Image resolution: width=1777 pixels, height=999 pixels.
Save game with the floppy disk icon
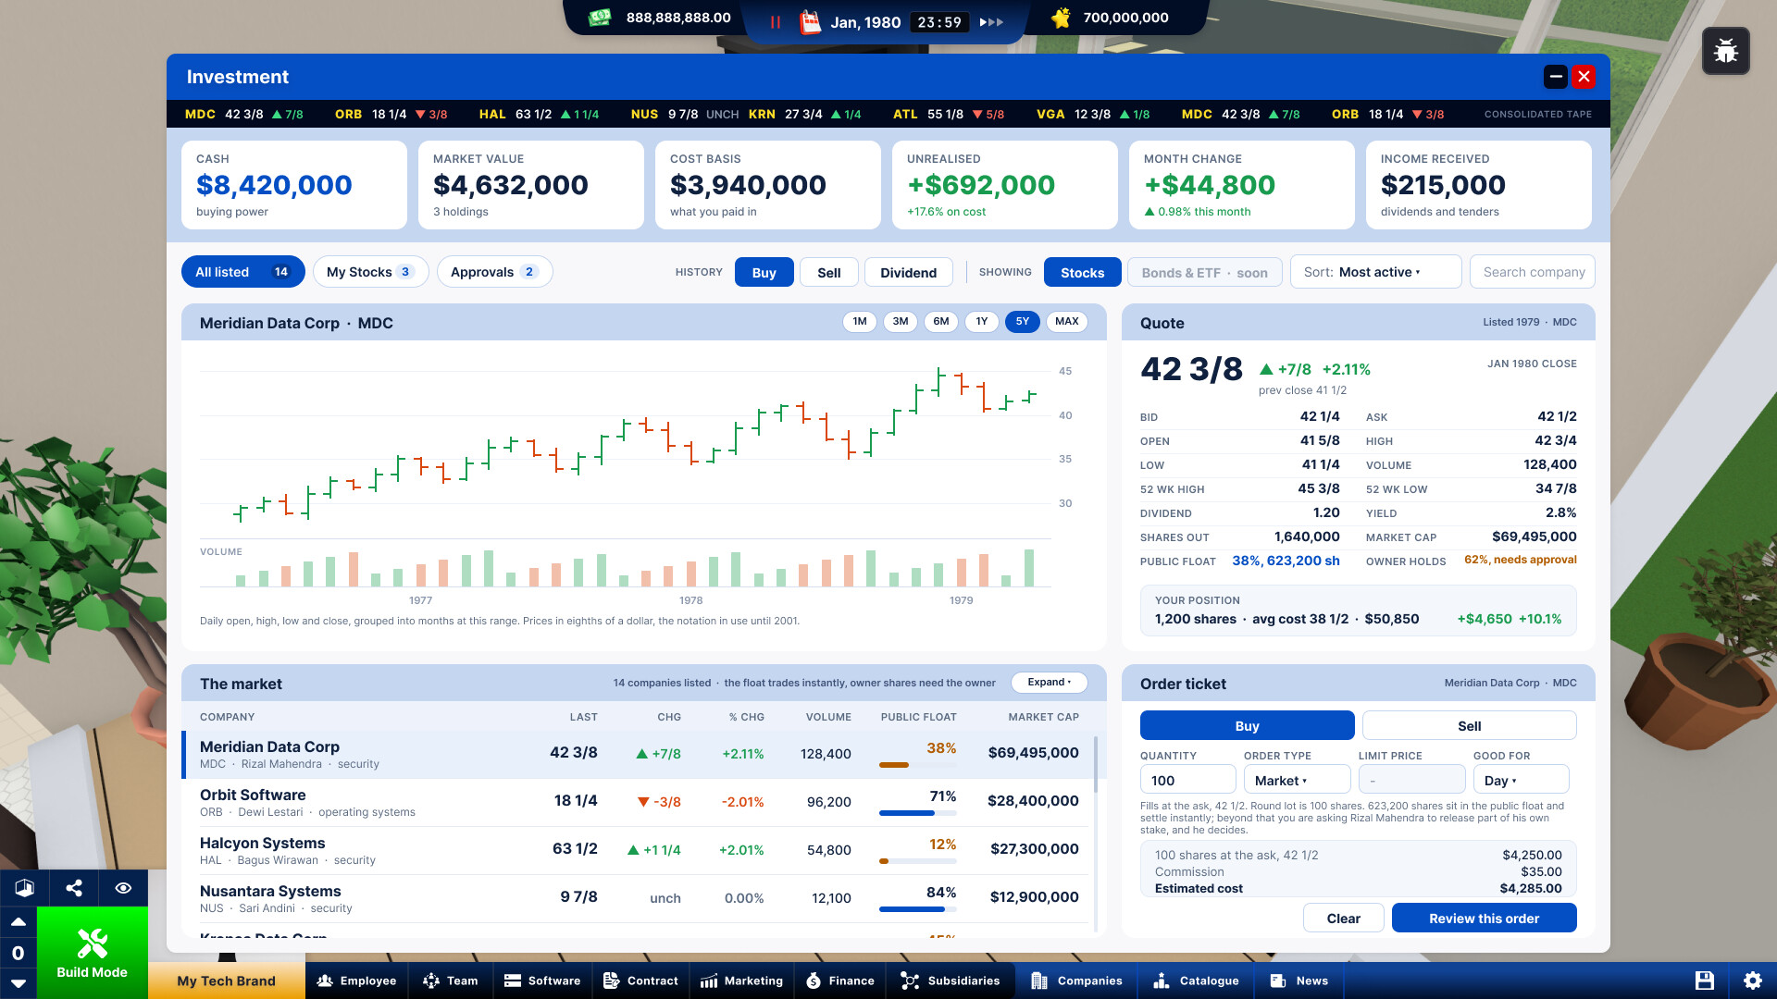[1705, 980]
